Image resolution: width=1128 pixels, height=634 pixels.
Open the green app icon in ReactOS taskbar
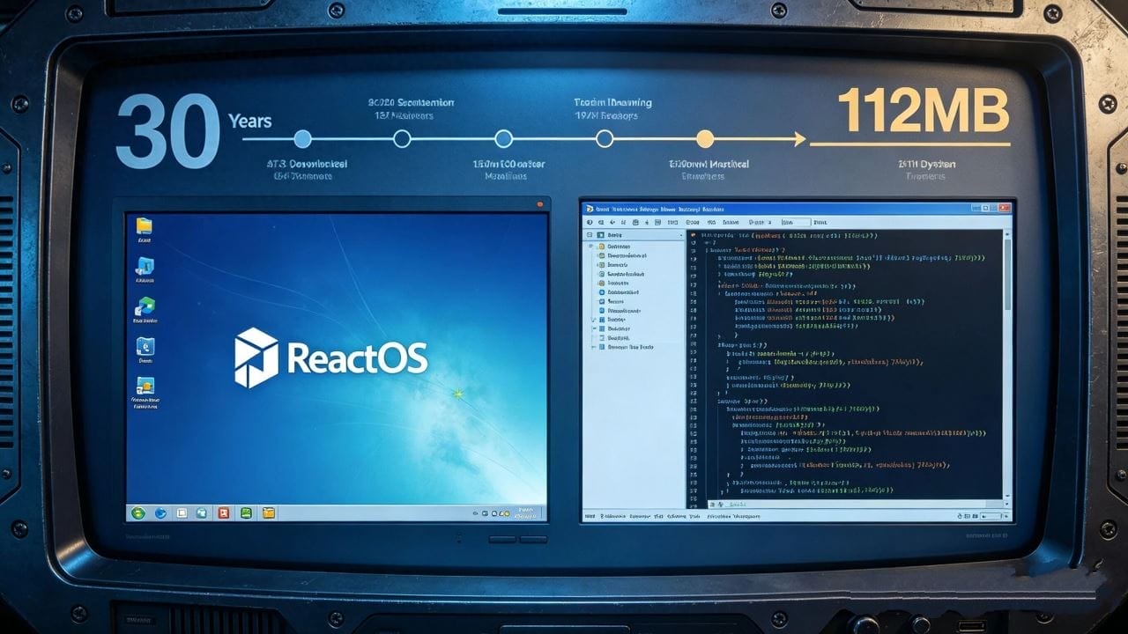(x=247, y=512)
